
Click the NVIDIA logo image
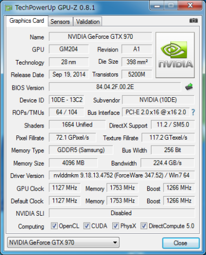[x=175, y=55]
